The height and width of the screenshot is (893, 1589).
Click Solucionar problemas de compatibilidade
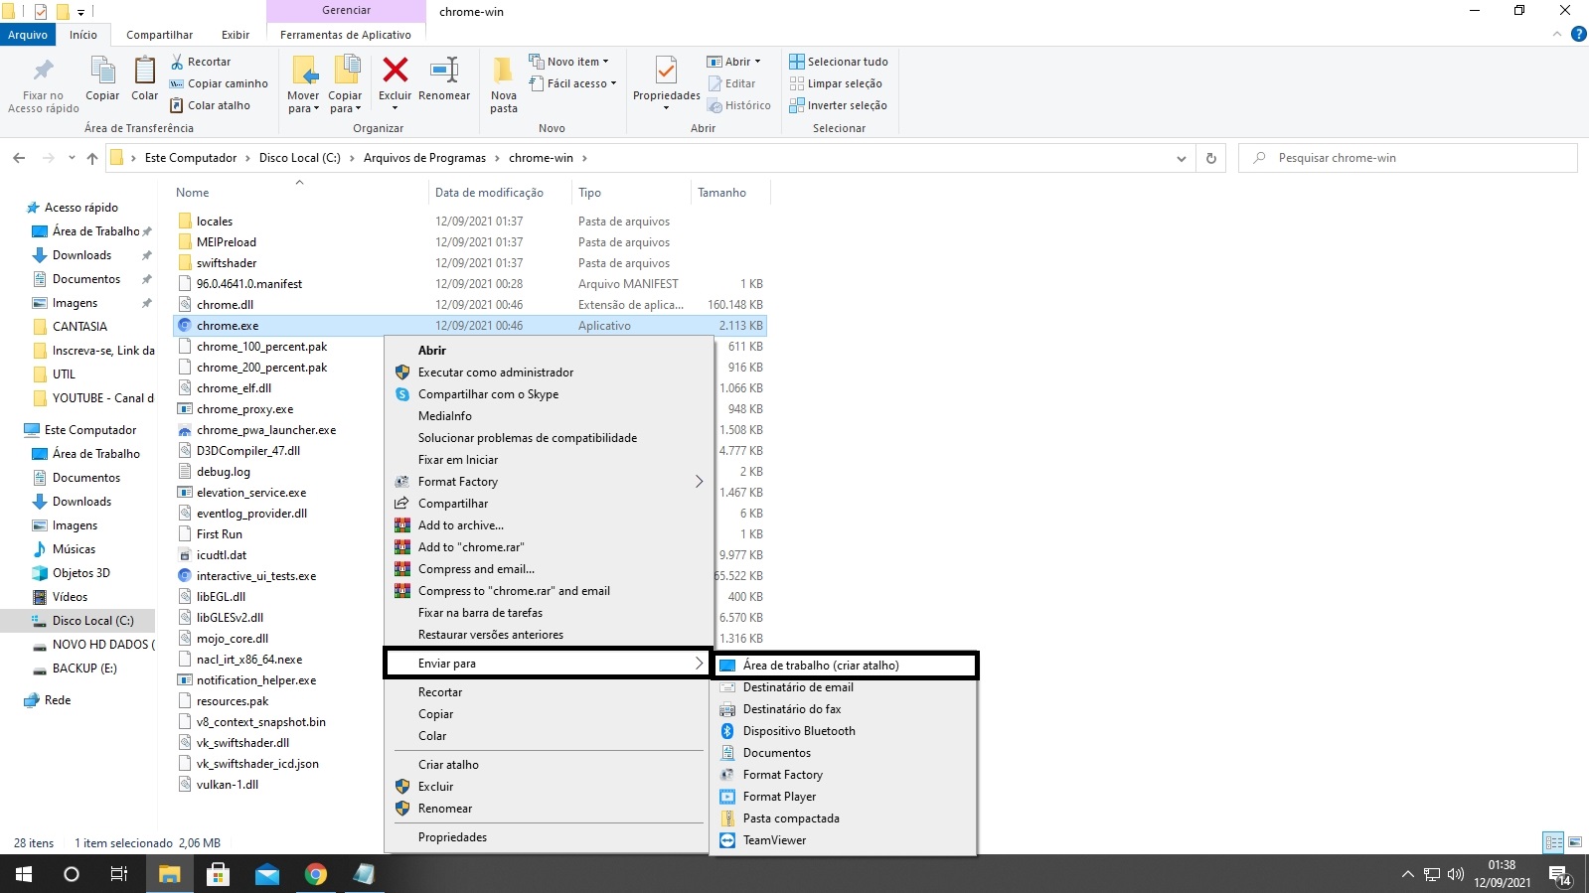click(x=528, y=438)
